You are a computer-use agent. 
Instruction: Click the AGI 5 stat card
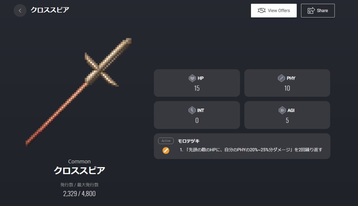pos(287,115)
